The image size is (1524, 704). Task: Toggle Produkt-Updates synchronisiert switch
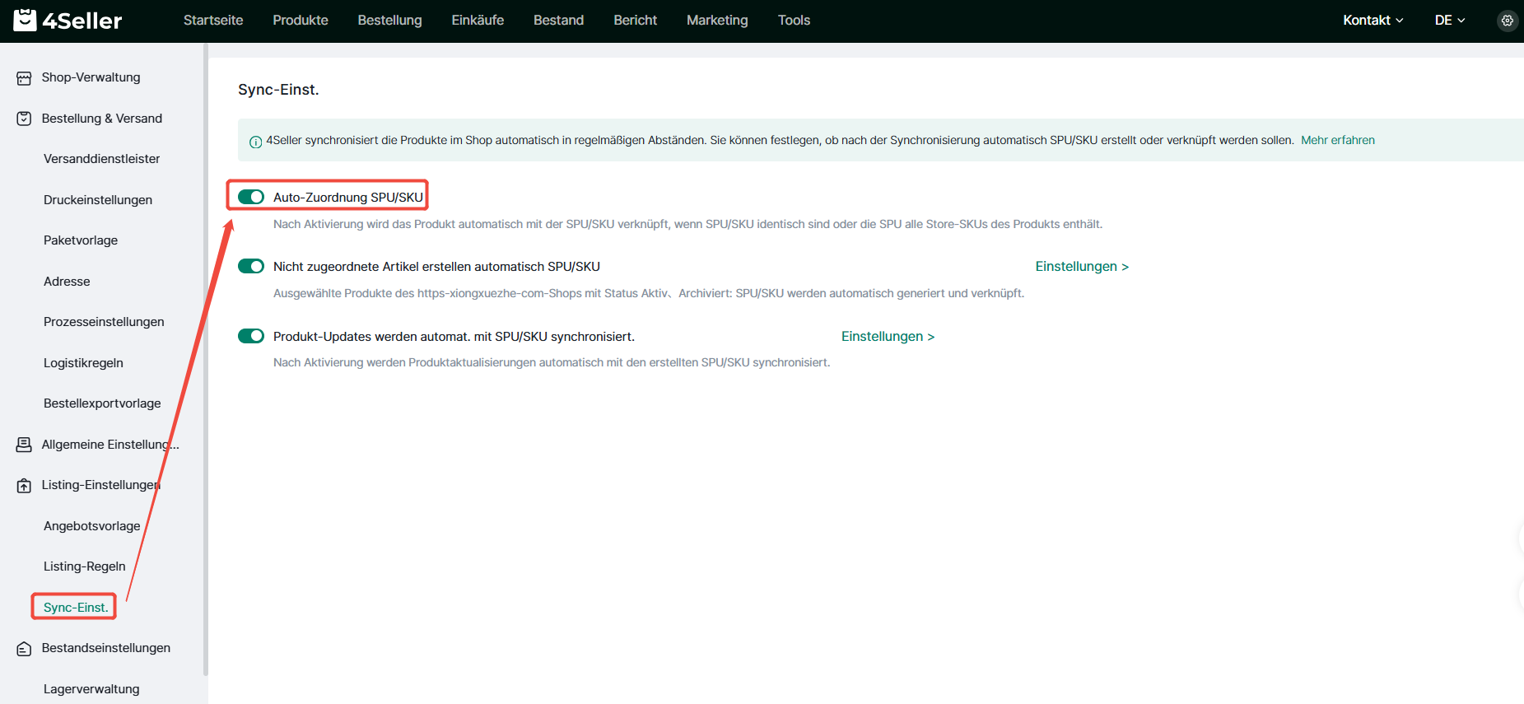pos(251,336)
